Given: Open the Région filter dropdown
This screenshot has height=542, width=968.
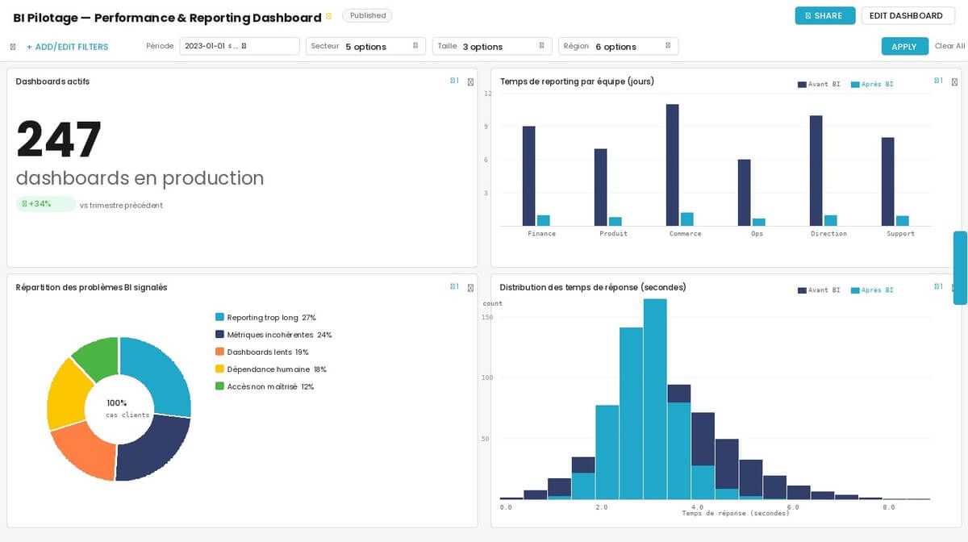Looking at the screenshot, I should tap(618, 47).
